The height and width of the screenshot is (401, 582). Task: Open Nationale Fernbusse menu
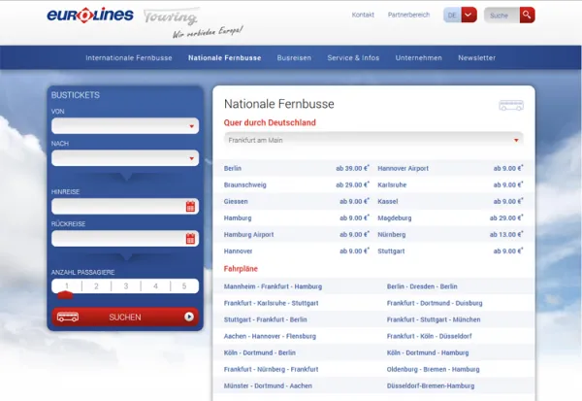(225, 58)
